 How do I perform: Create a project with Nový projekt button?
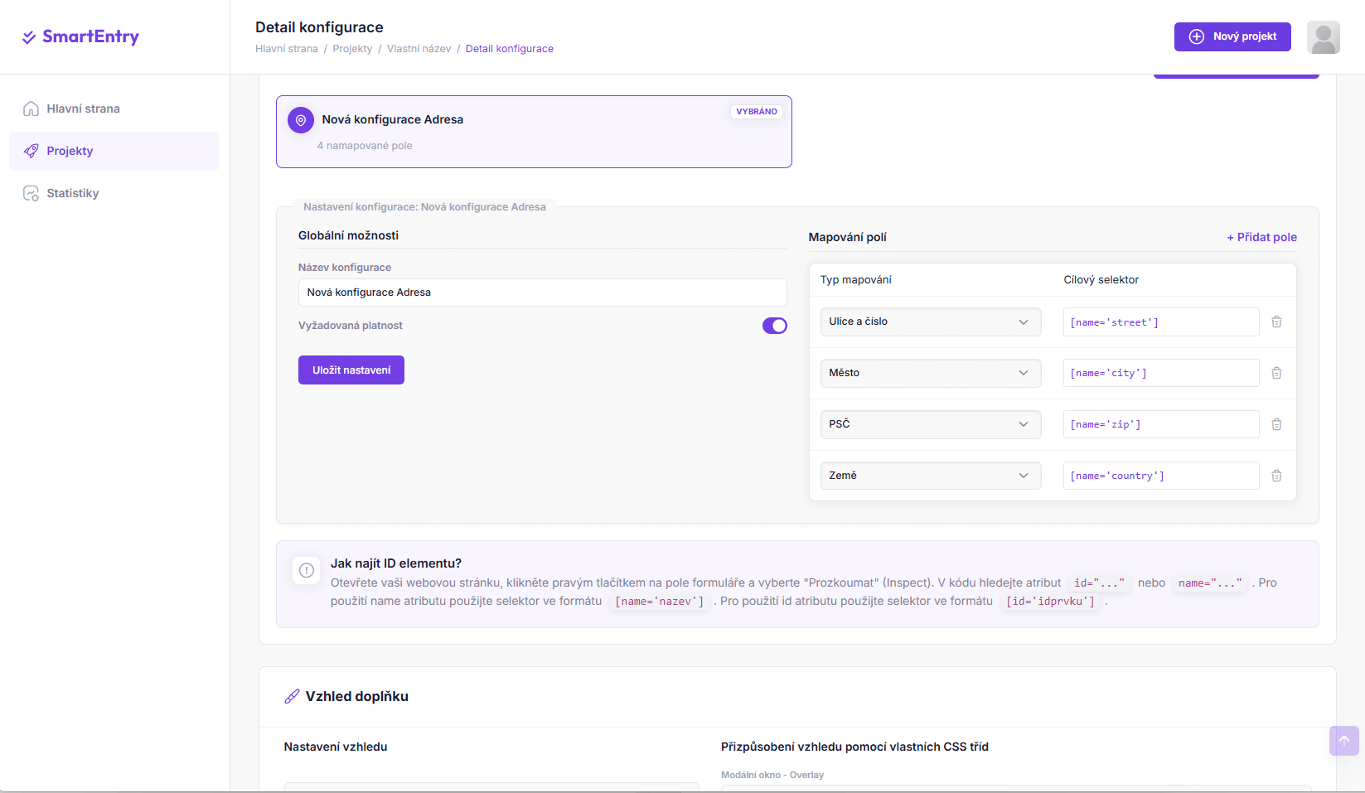click(x=1232, y=36)
